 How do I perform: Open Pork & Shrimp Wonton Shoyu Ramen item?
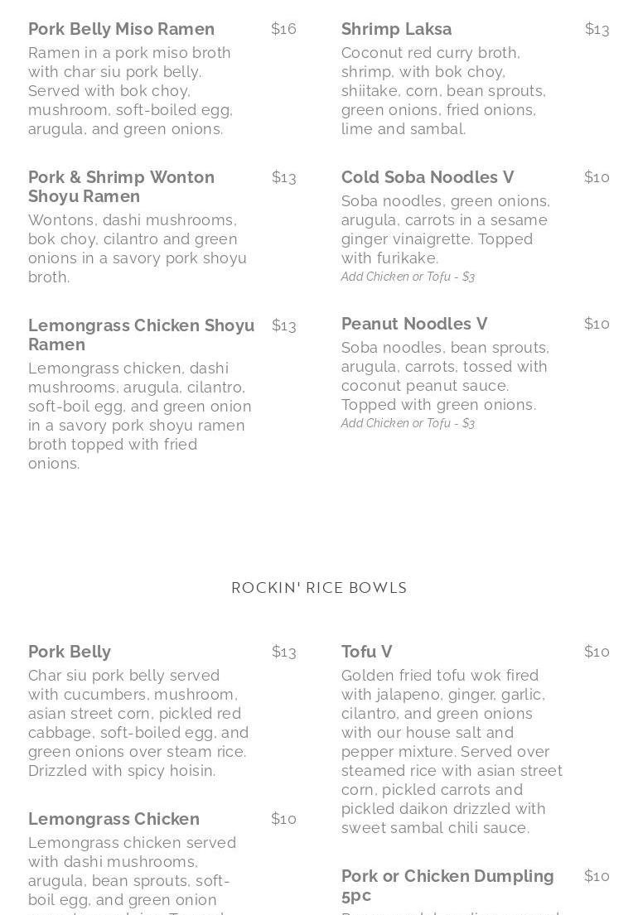click(x=121, y=187)
